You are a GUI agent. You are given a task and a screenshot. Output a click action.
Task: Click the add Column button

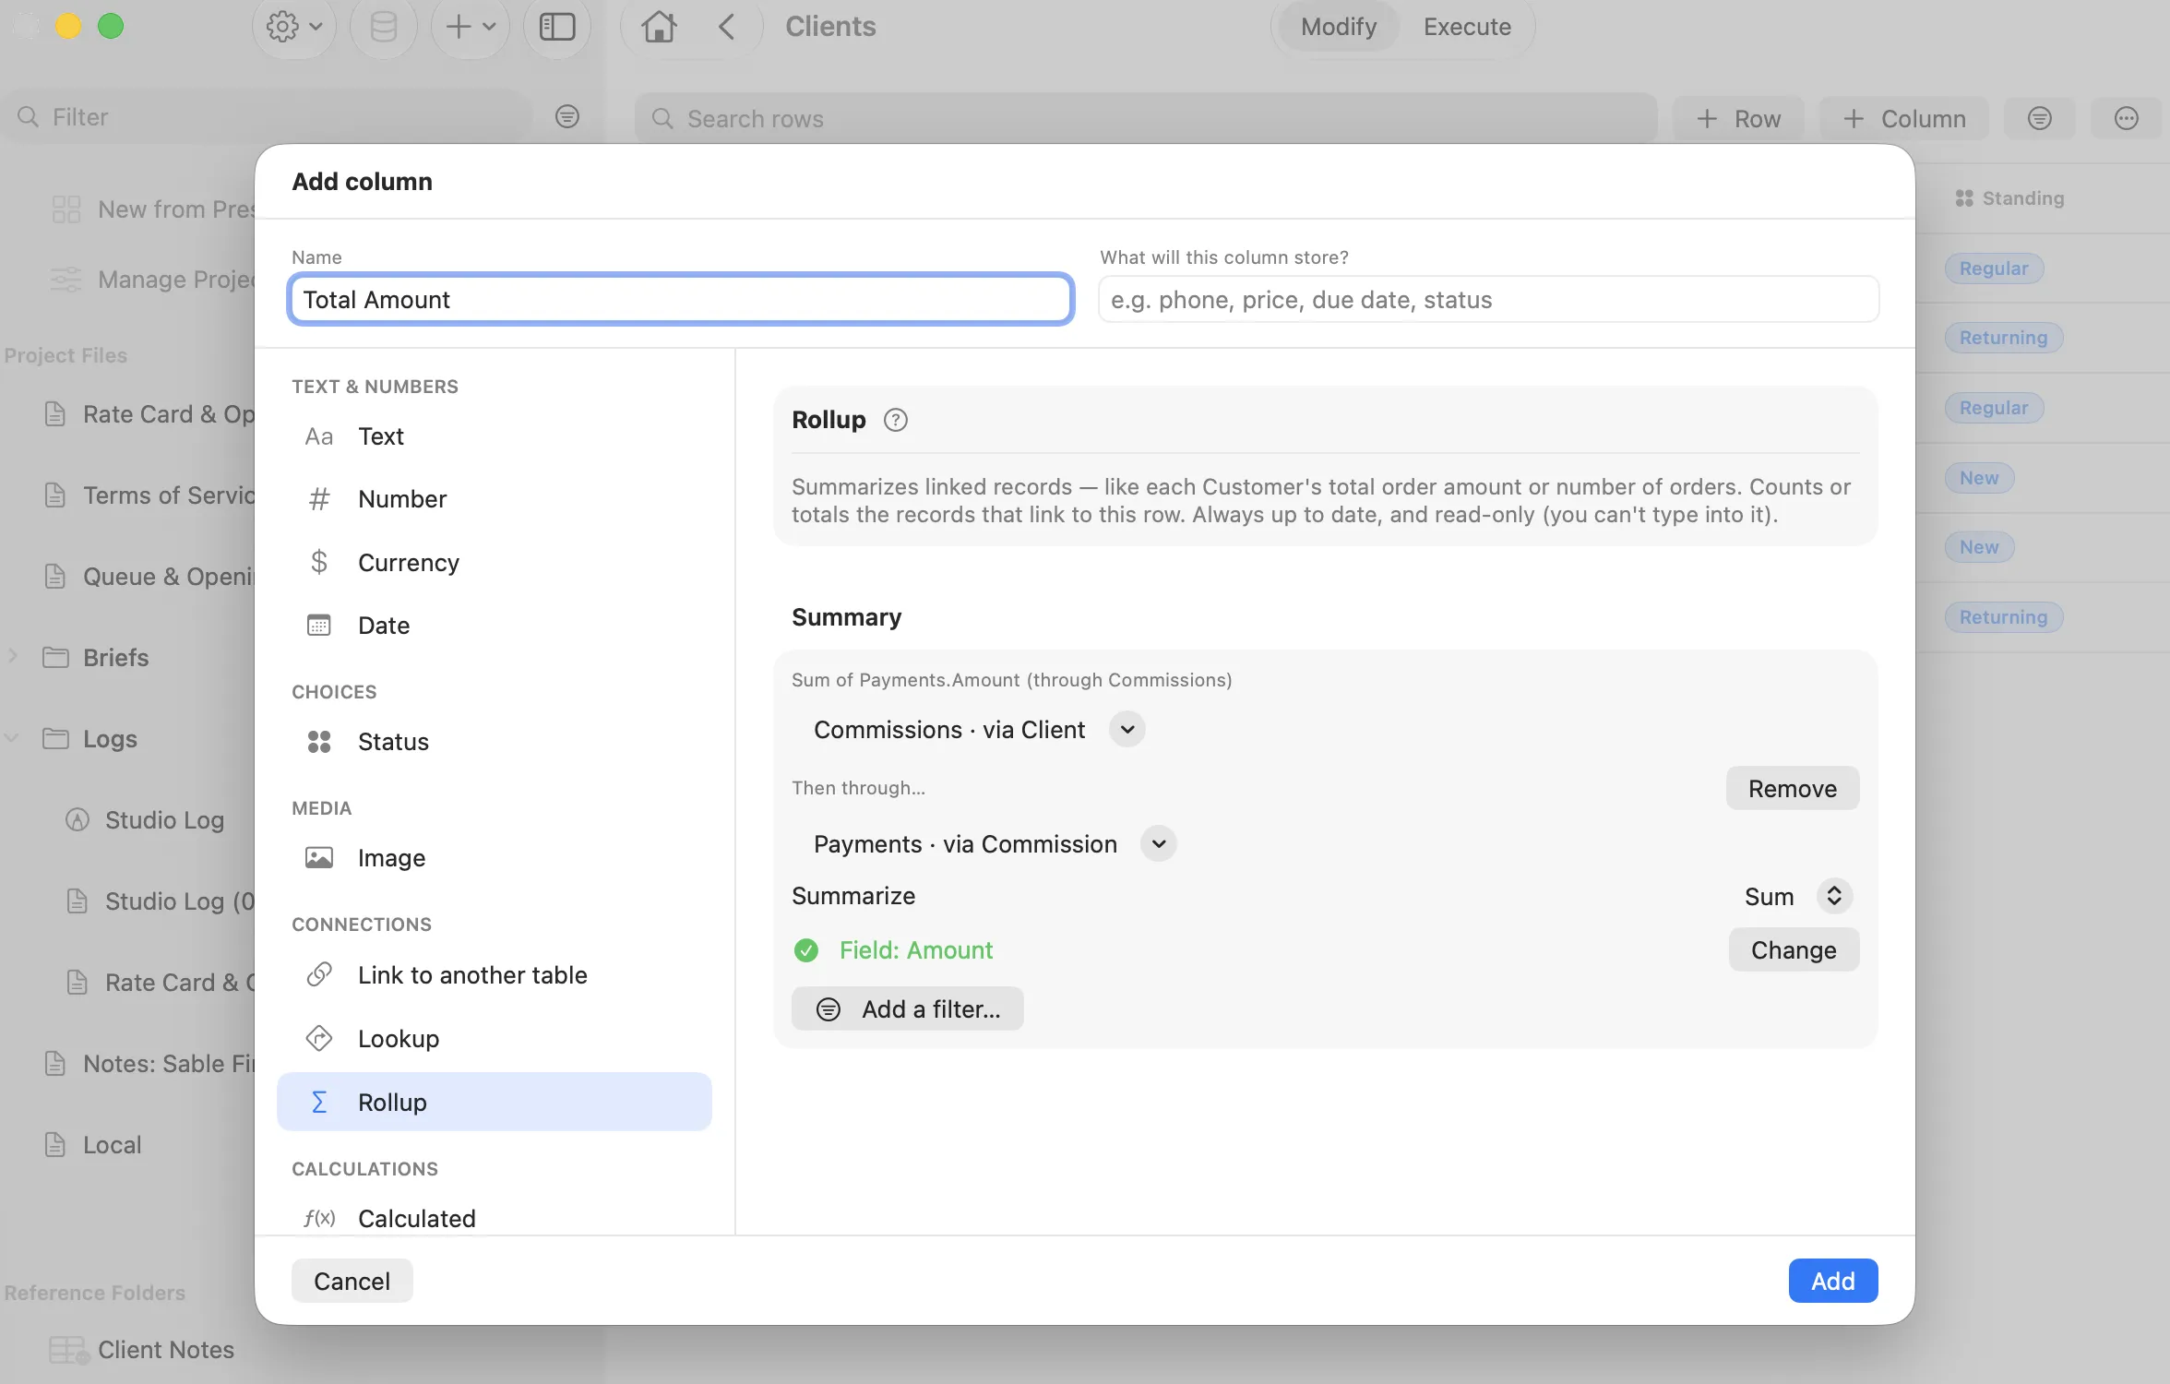click(x=1904, y=118)
